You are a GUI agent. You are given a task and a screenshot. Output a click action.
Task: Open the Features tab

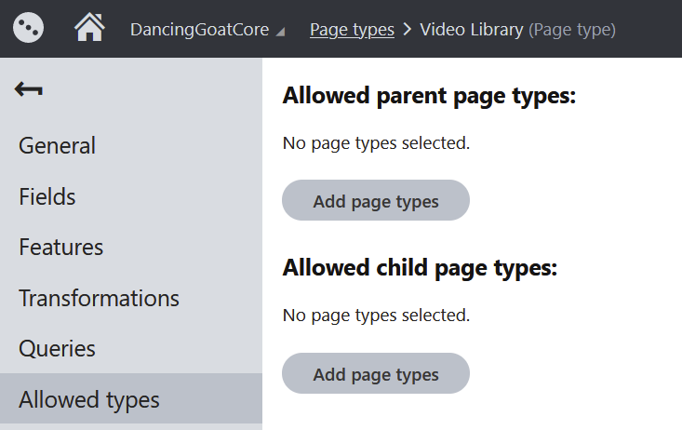coord(131,248)
